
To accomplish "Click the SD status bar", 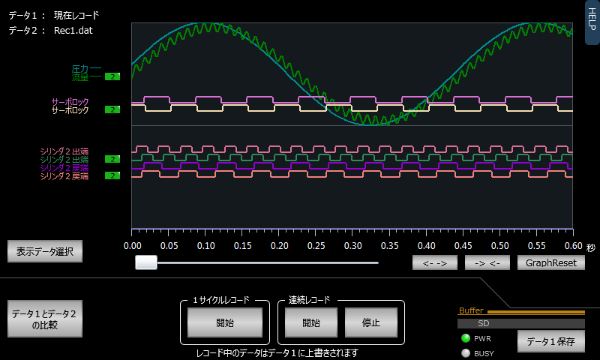I will (520, 323).
